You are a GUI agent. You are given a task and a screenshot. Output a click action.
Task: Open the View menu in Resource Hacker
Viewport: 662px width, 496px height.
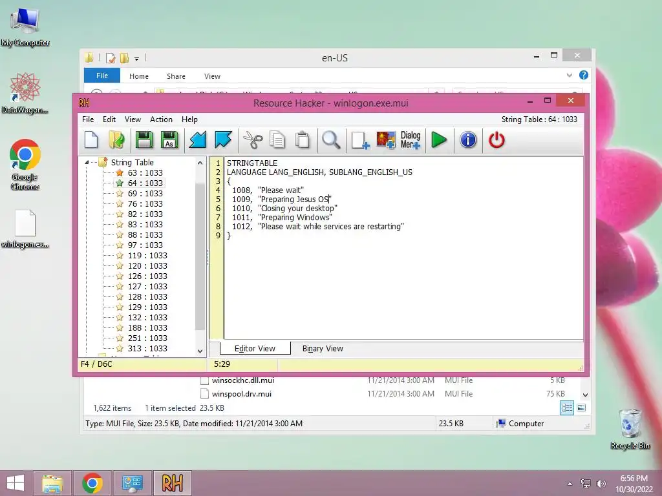[133, 119]
